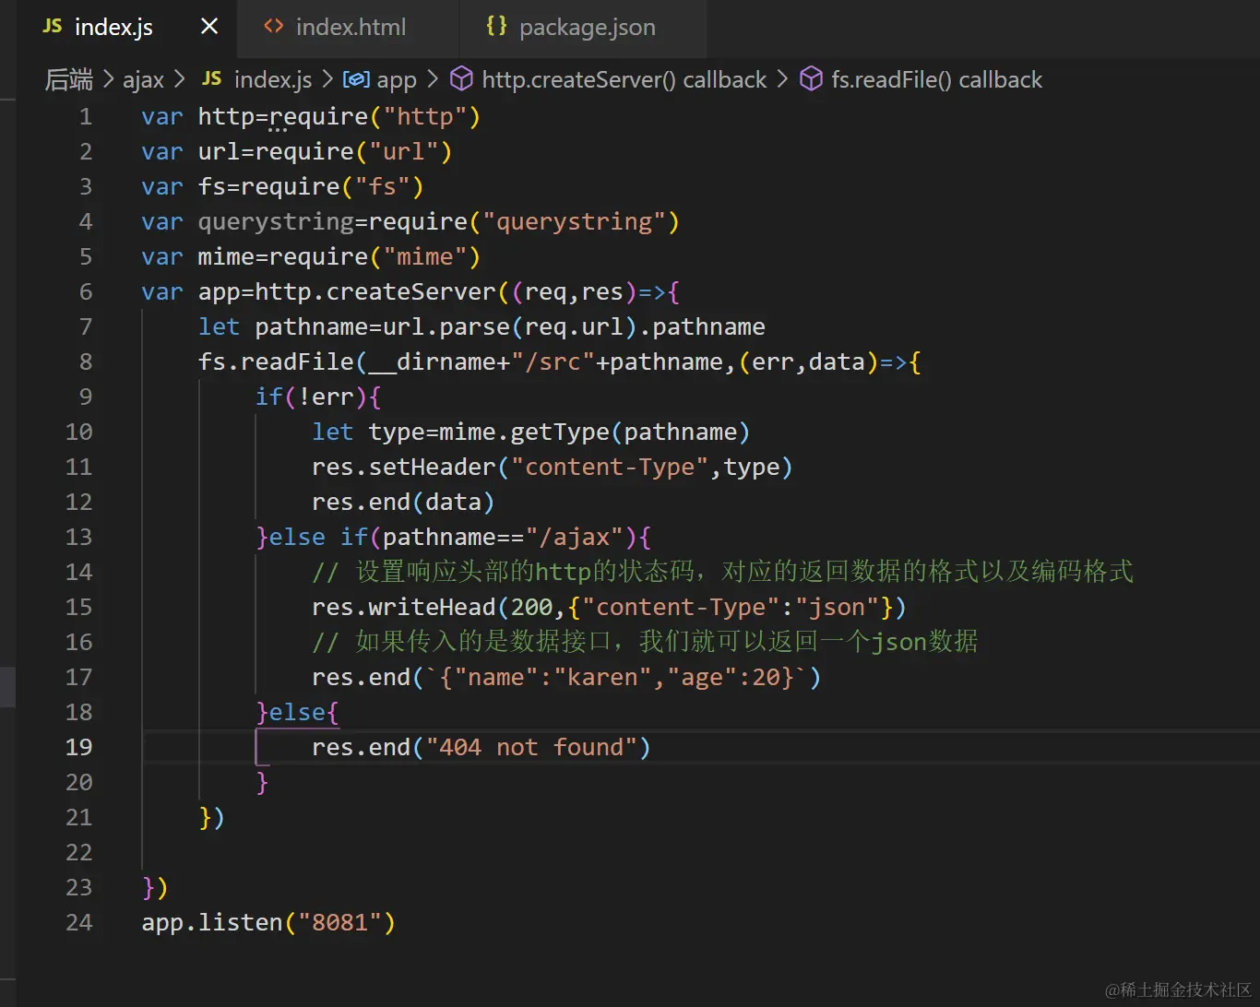Click the "querystring" string literal in line 4
The height and width of the screenshot is (1007, 1260).
tap(574, 222)
